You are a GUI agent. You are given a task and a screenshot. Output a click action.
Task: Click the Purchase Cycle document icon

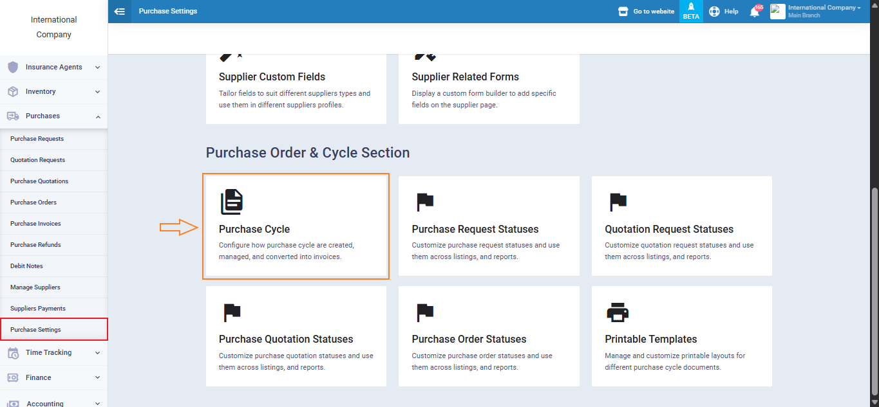point(232,201)
